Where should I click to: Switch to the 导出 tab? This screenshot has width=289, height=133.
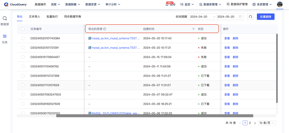click(x=20, y=17)
